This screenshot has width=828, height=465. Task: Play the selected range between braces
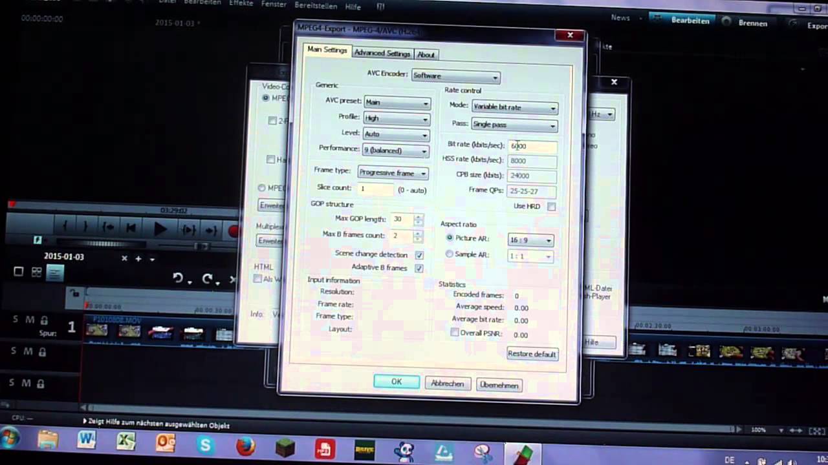[189, 230]
